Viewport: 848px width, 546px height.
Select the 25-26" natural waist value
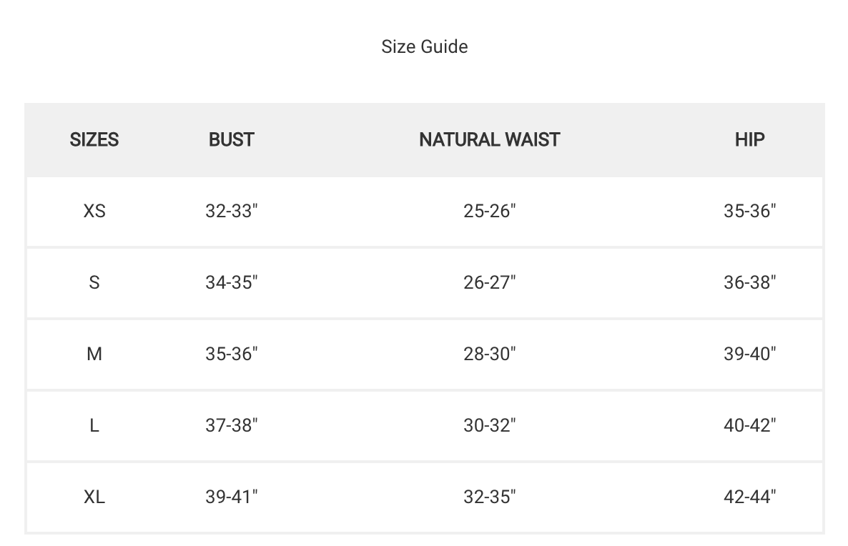click(489, 211)
